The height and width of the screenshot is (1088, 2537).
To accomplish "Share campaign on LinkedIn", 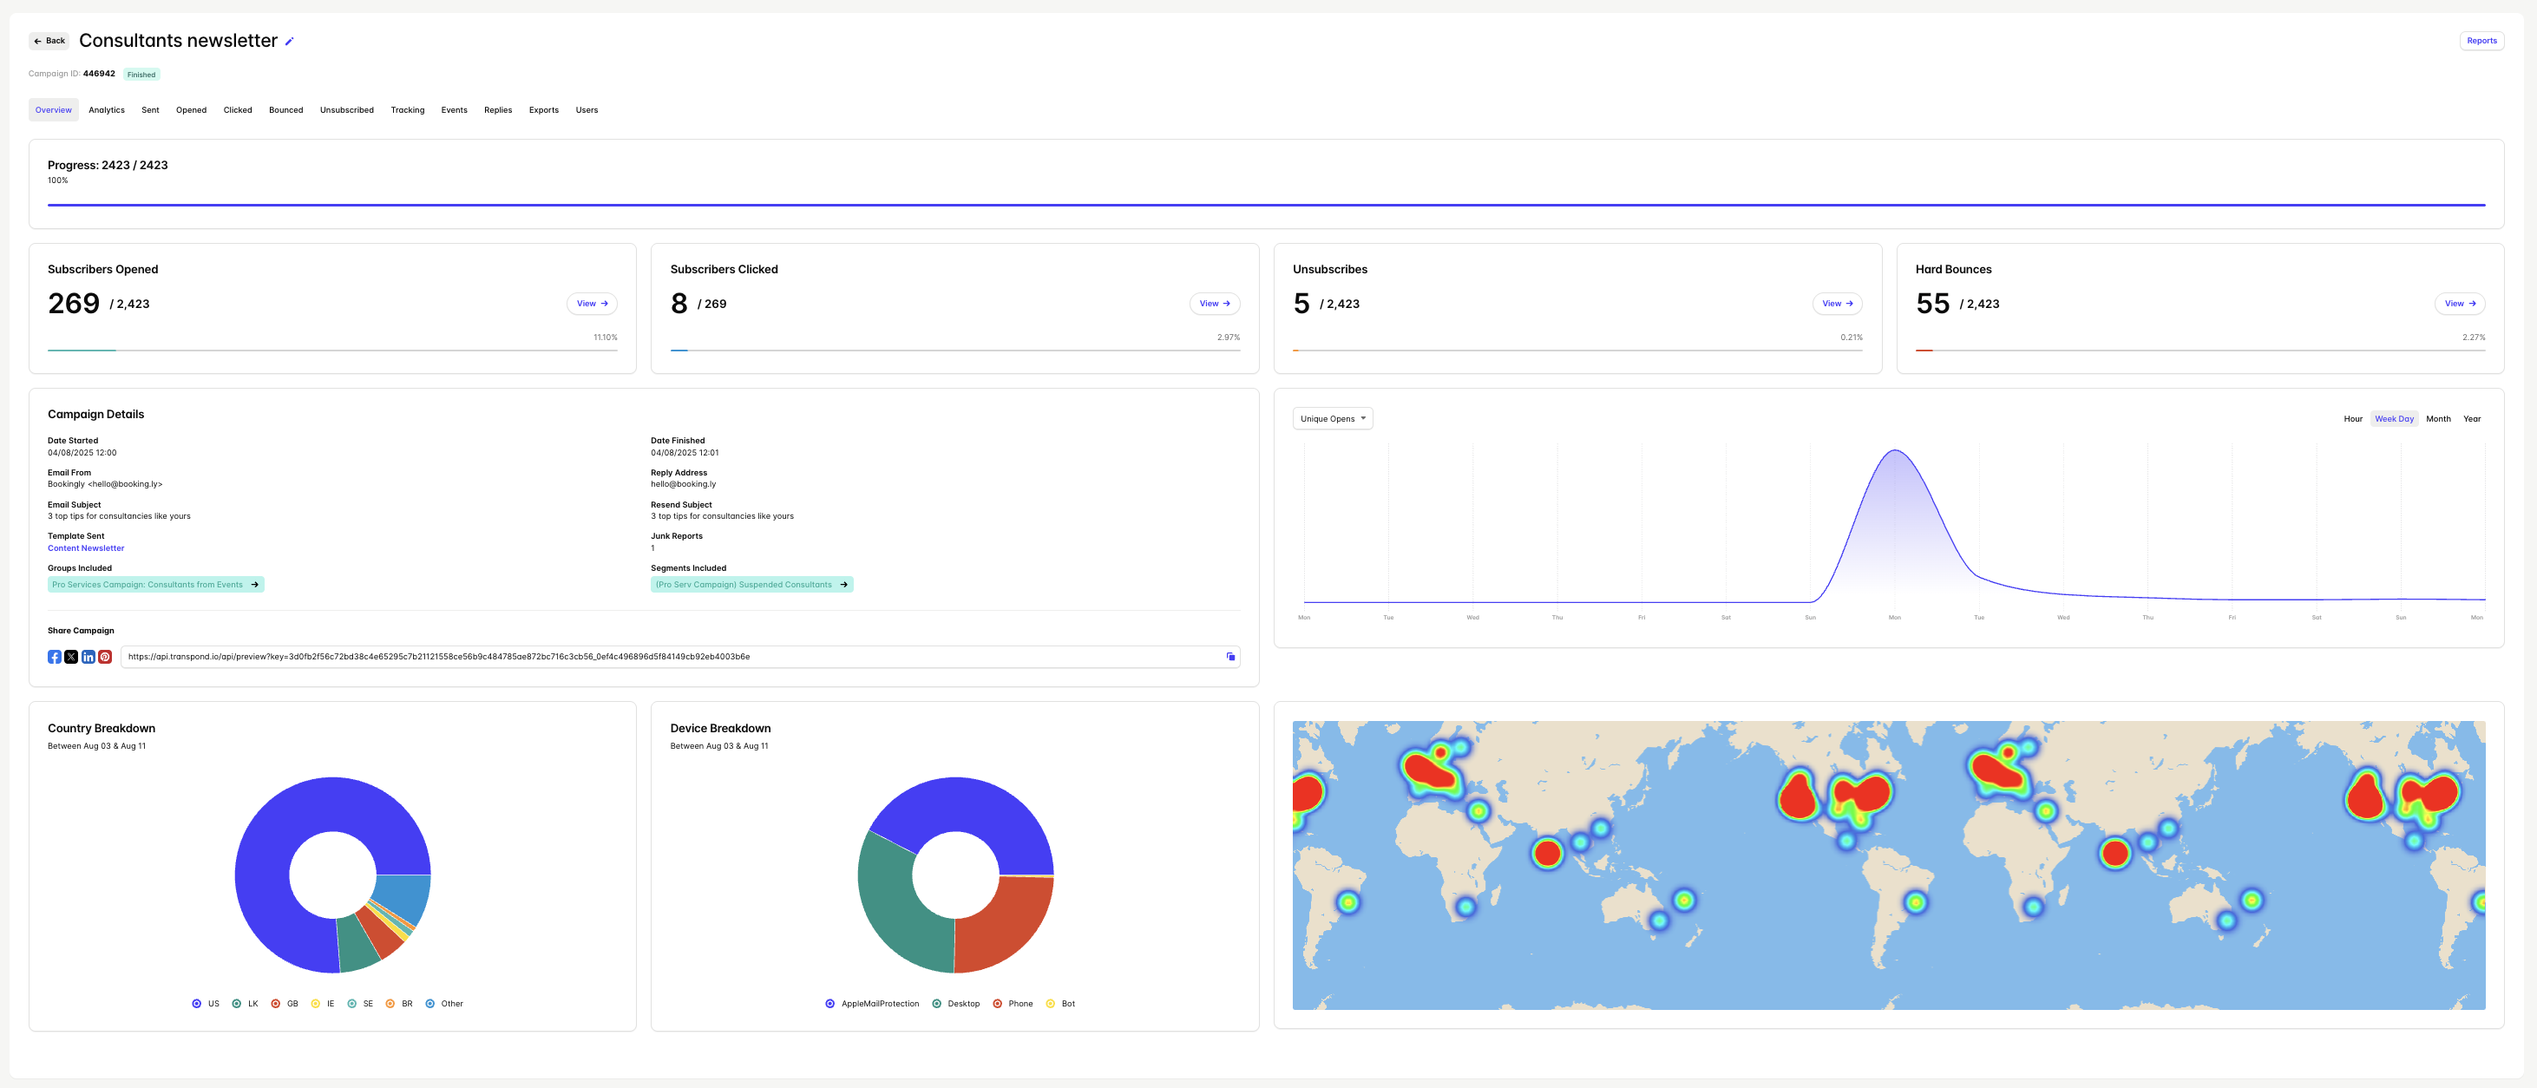I will pyautogui.click(x=88, y=657).
